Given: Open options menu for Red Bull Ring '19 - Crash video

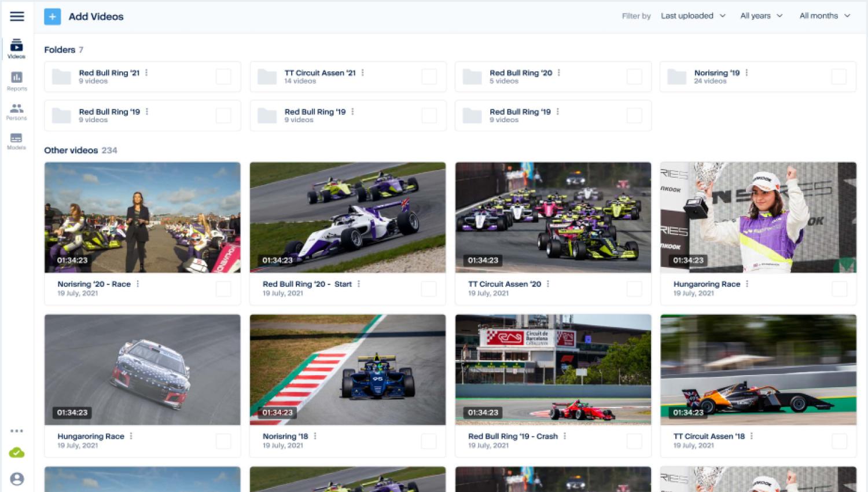Looking at the screenshot, I should [x=565, y=436].
